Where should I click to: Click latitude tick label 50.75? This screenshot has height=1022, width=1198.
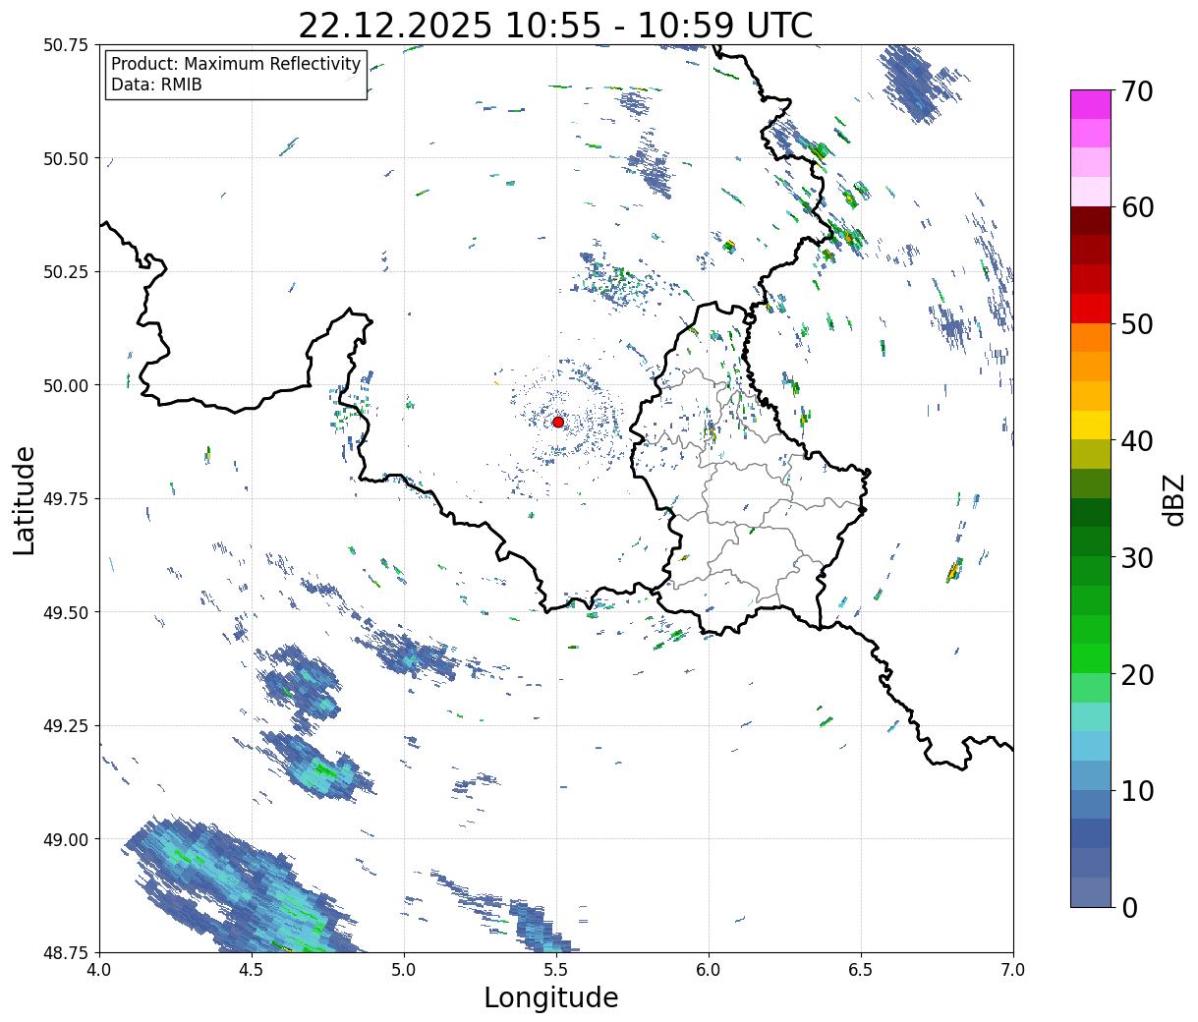66,45
